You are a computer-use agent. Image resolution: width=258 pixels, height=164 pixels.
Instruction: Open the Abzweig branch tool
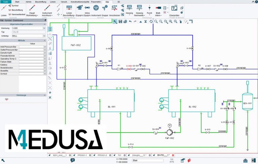[129, 10]
